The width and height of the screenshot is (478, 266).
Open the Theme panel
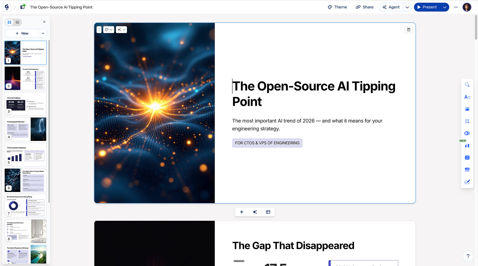337,7
